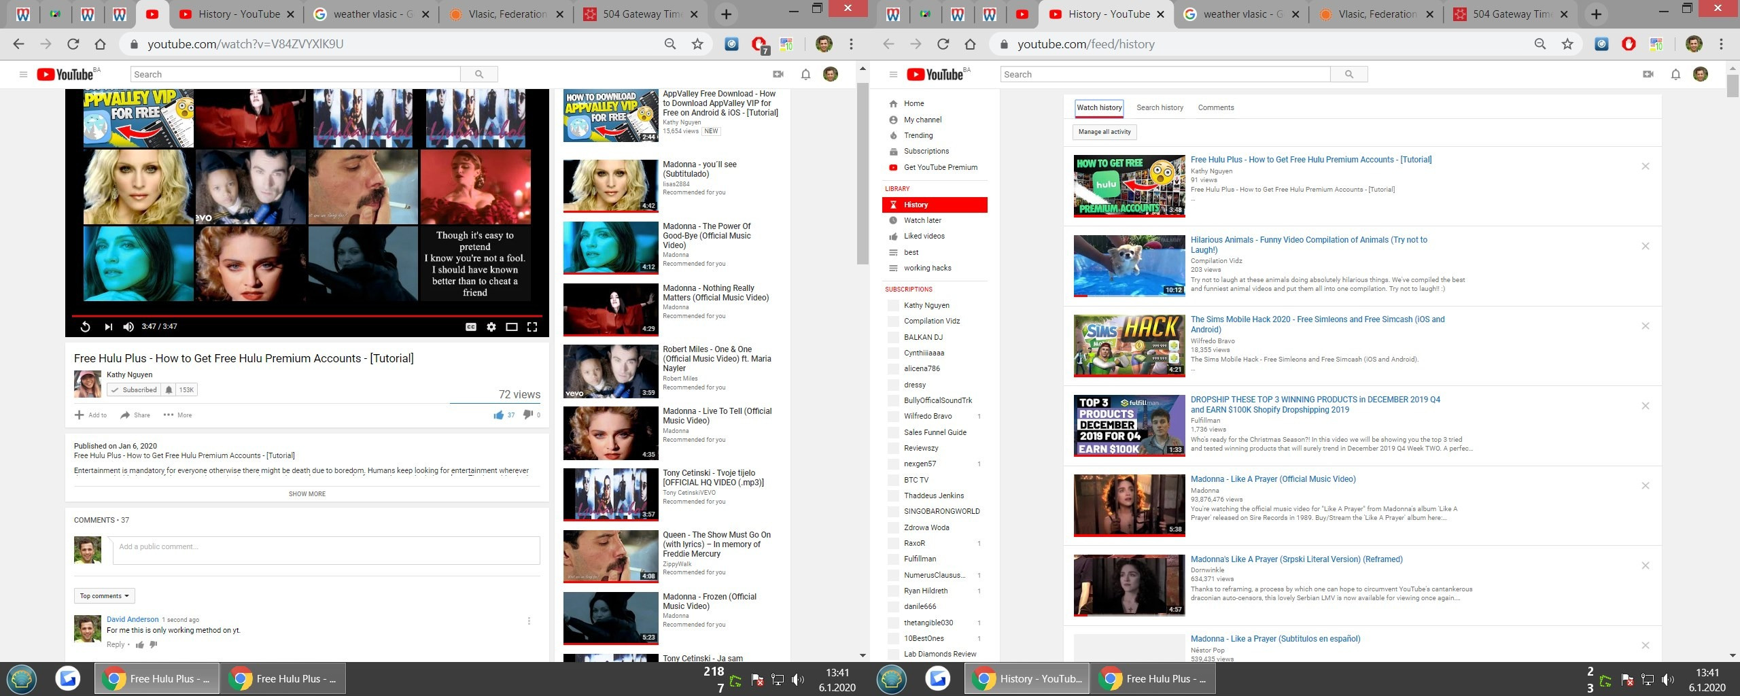Open working hacks playlist in sidebar
The image size is (1740, 696).
coord(935,268)
